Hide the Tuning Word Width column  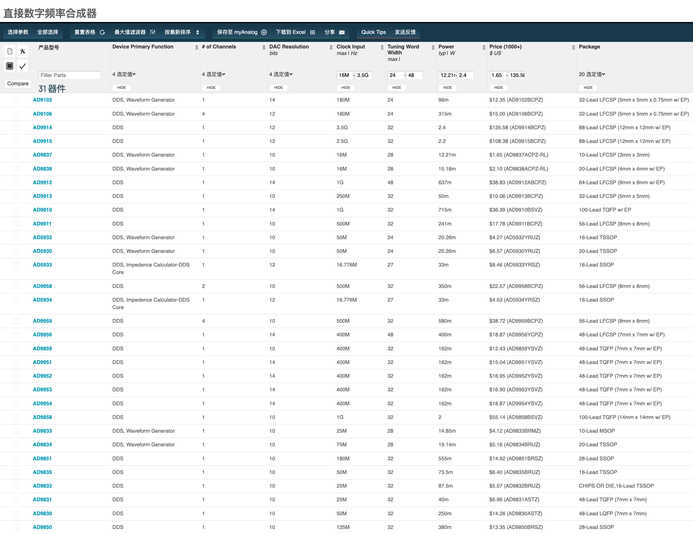396,88
